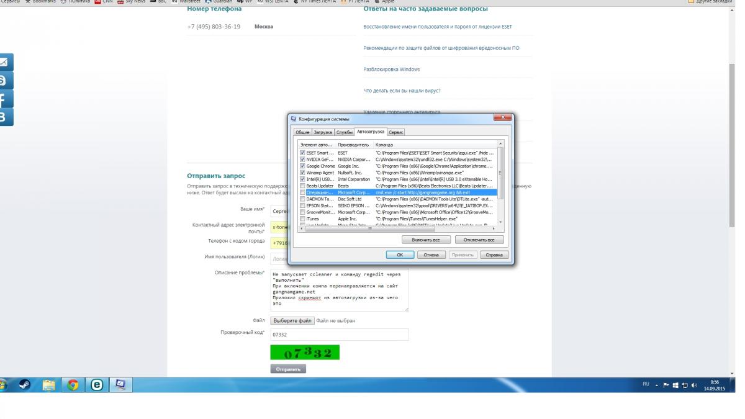Open the network tray icon

(x=685, y=385)
